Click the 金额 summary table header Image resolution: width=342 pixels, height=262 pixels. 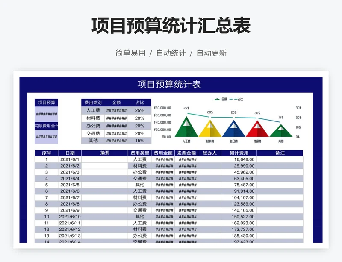click(116, 103)
